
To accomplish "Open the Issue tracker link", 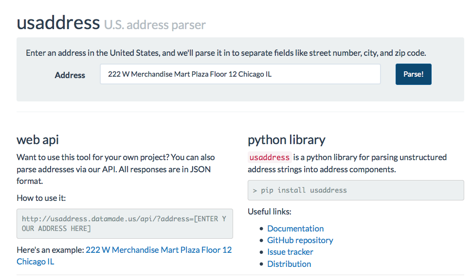I will [290, 252].
